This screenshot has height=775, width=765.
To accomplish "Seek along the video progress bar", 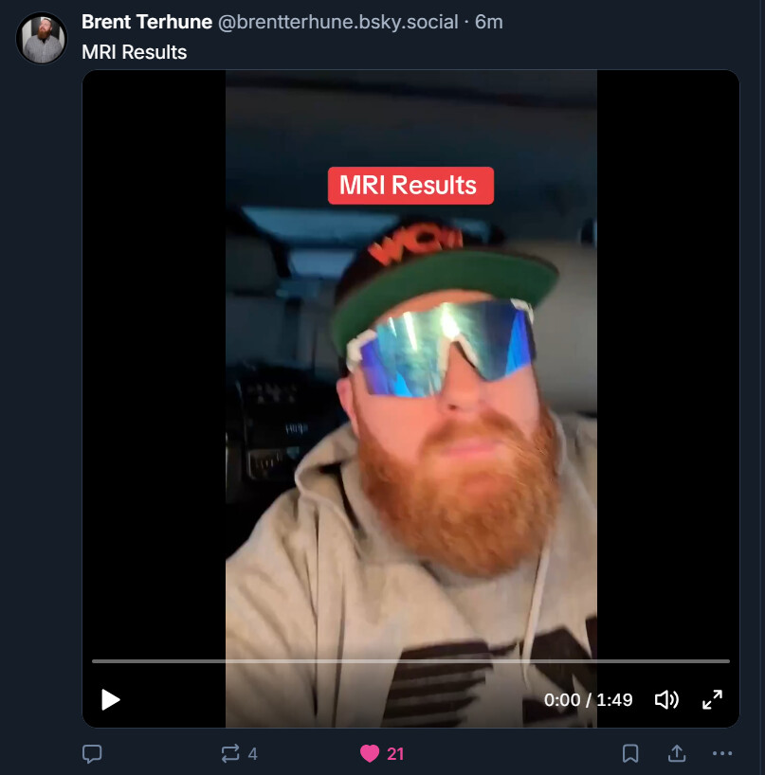I will point(410,660).
